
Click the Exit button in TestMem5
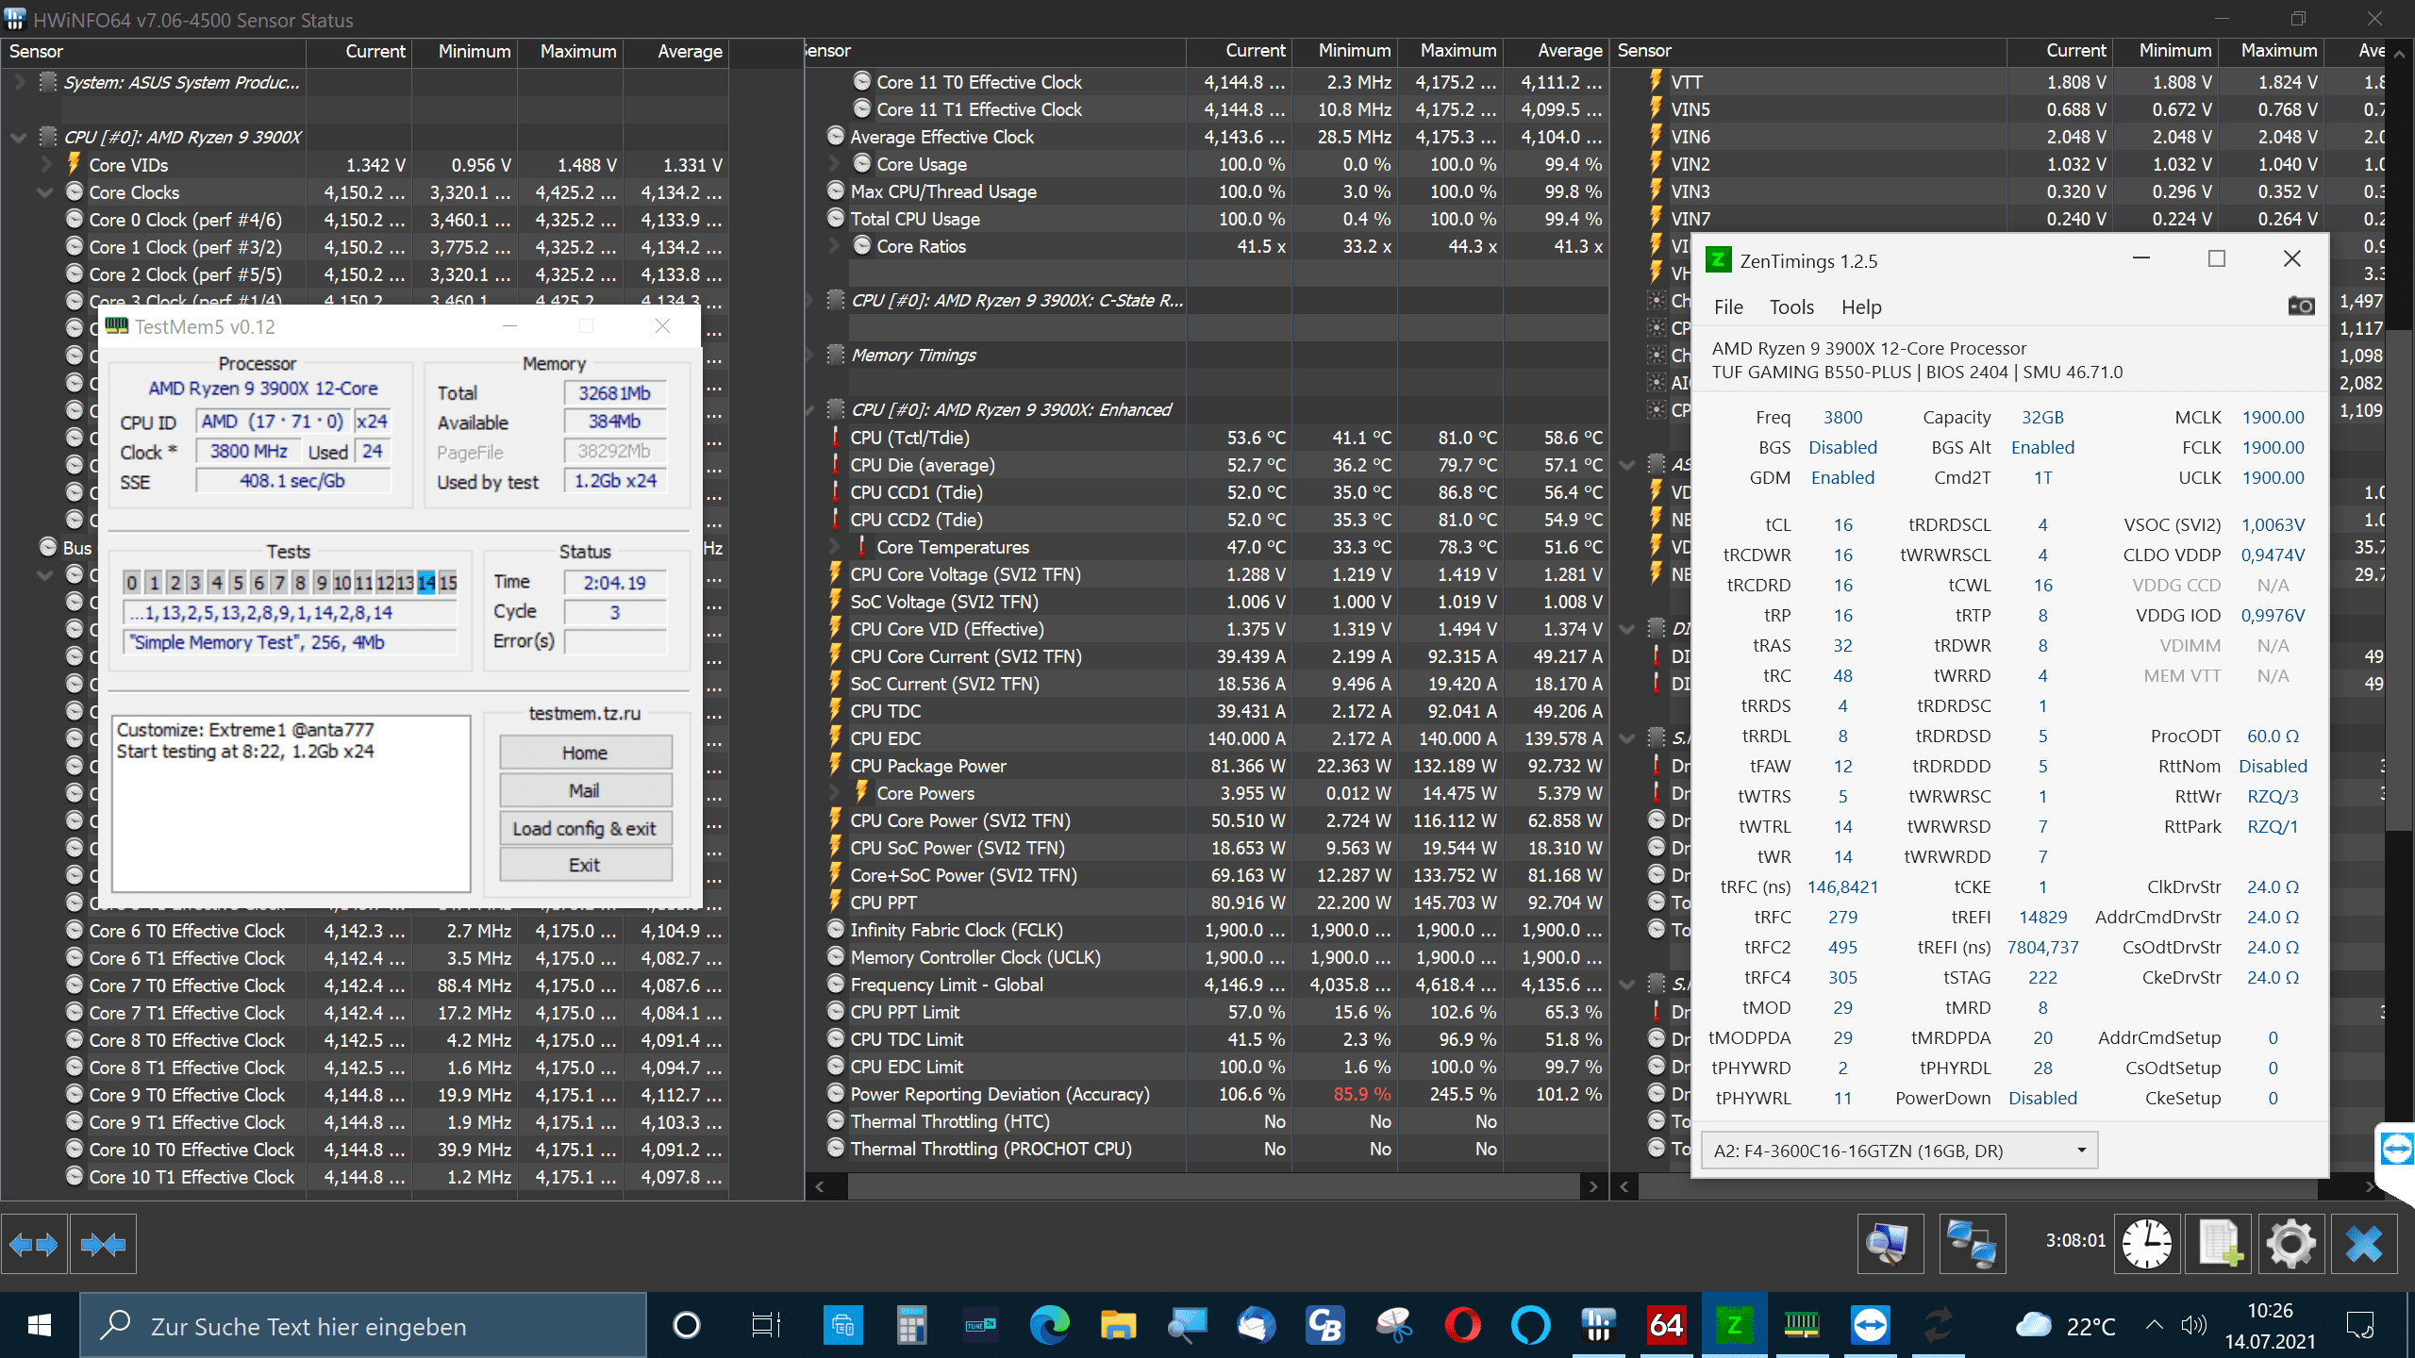[x=585, y=865]
